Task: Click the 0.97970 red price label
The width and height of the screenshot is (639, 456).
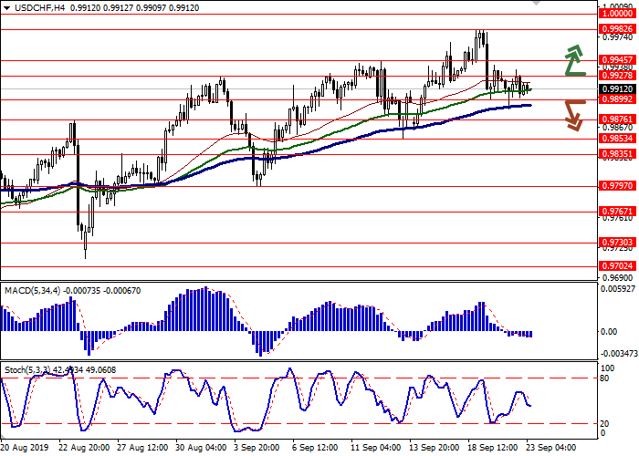Action: click(x=617, y=185)
